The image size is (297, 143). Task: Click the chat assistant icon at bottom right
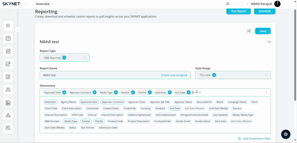click(x=285, y=134)
